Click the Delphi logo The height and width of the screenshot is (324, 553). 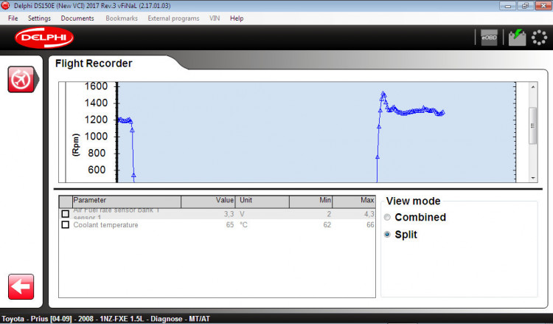tap(44, 38)
